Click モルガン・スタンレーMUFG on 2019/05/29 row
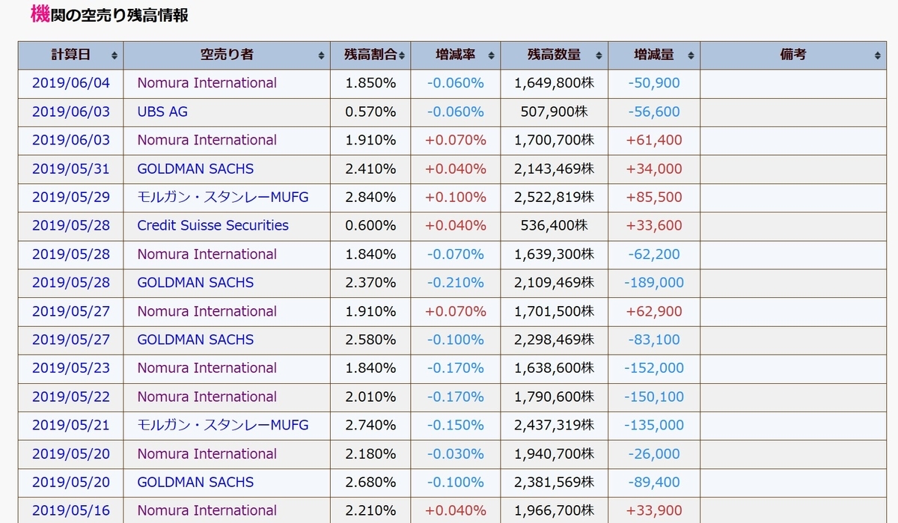Viewport: 898px width, 523px height. [x=222, y=197]
